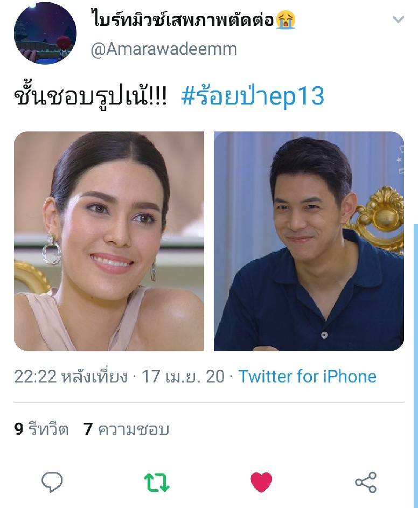Open @Amarawadeemm username handle

[164, 50]
